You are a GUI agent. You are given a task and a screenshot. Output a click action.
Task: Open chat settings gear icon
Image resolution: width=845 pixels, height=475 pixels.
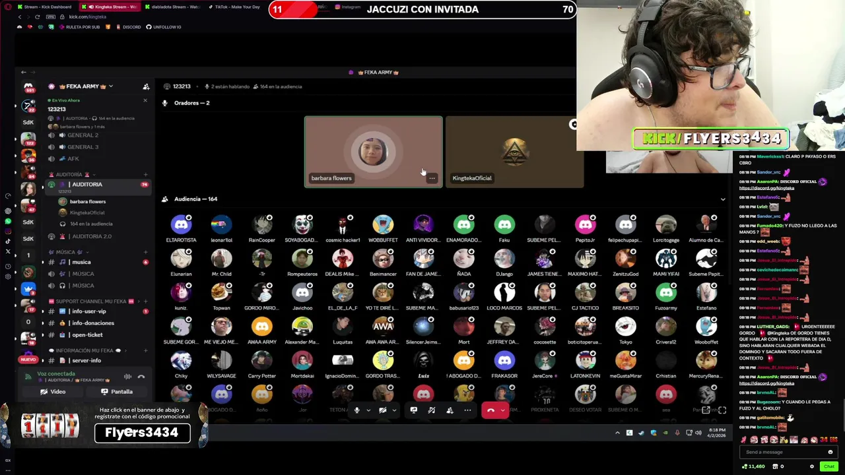(812, 466)
